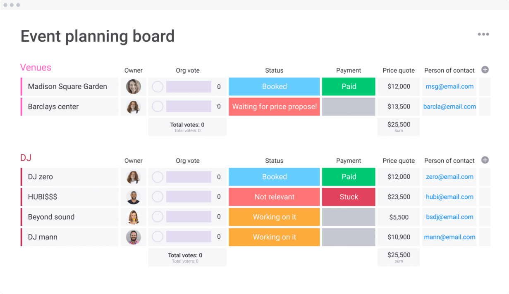Open the DJ mann owner avatar
The width and height of the screenshot is (509, 294).
(x=134, y=237)
